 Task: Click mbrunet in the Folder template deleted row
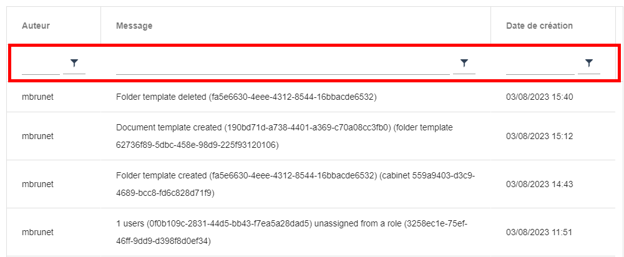coord(37,97)
